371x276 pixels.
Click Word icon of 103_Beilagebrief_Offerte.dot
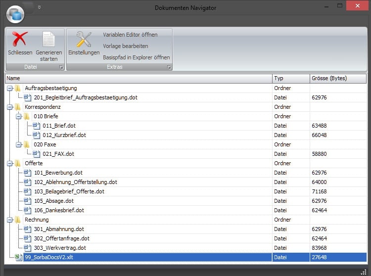click(27, 191)
